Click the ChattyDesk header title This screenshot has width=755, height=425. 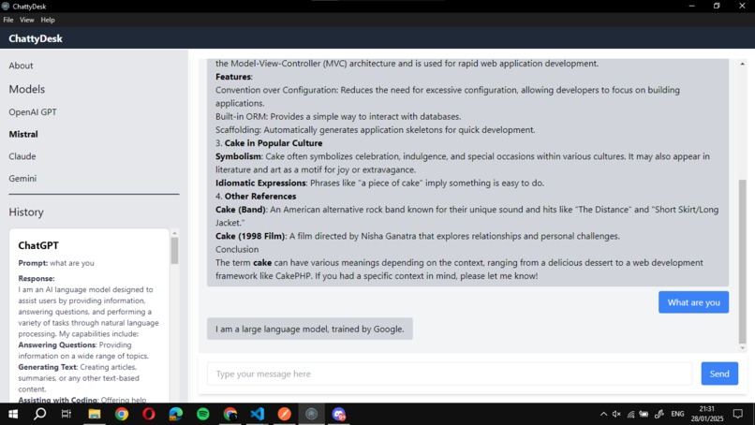(x=36, y=38)
